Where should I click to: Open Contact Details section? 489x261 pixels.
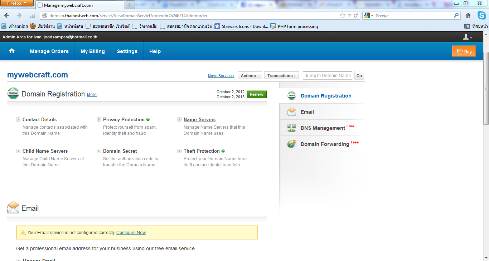pos(39,119)
